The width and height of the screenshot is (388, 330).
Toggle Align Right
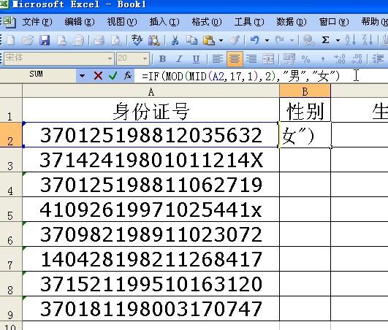tap(251, 59)
